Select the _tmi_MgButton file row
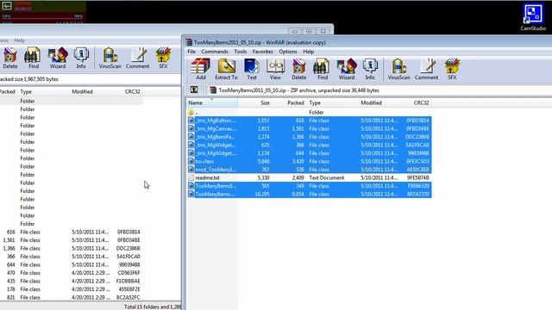The height and width of the screenshot is (310, 552). coord(309,121)
